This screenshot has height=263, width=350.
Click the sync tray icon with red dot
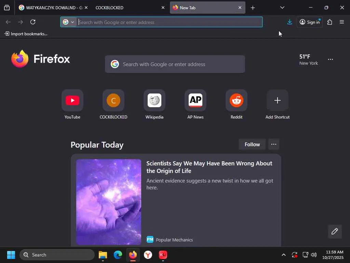point(295,255)
